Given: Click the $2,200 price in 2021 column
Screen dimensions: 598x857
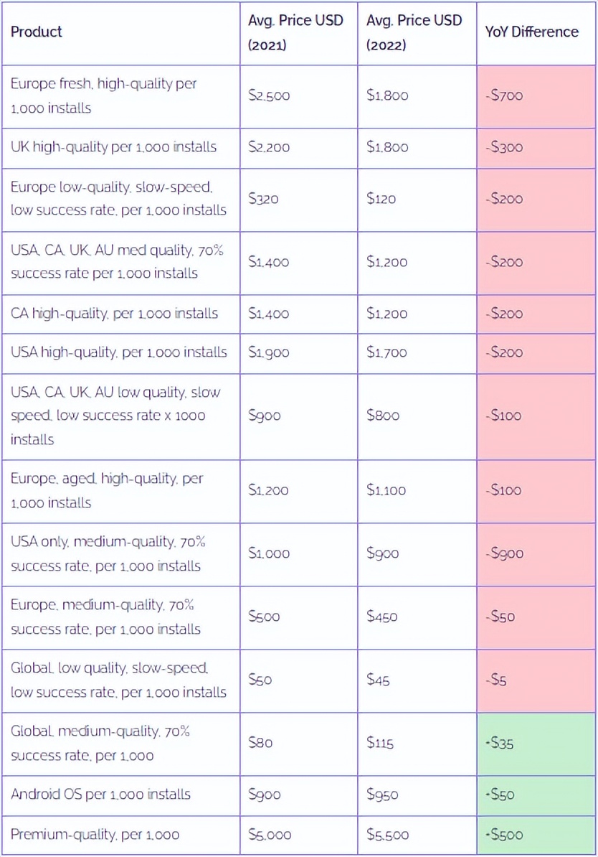Looking at the screenshot, I should click(269, 147).
